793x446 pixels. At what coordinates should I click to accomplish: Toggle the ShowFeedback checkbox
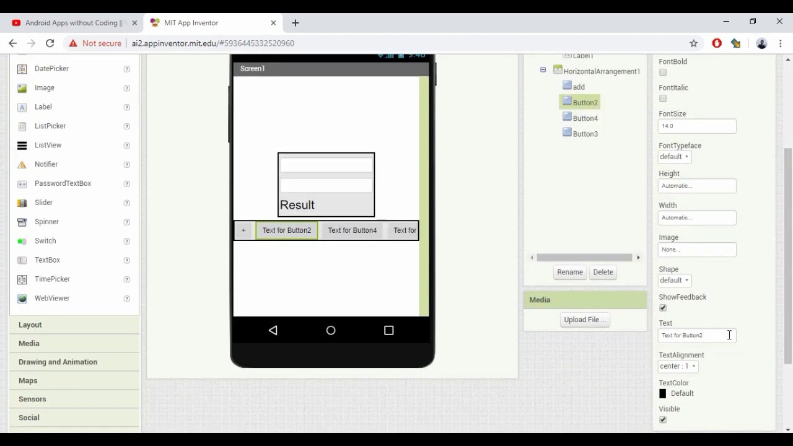coord(663,308)
